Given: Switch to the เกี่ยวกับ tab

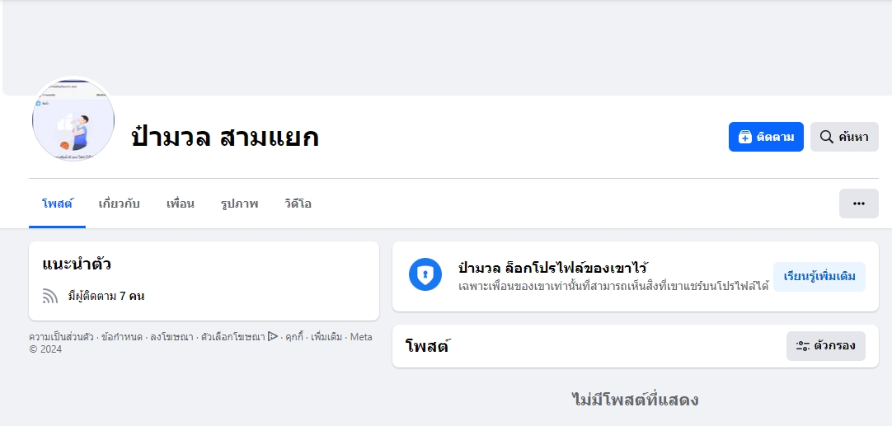Looking at the screenshot, I should tap(119, 204).
